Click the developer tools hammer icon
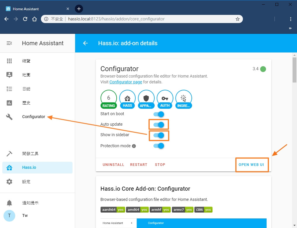 9,154
